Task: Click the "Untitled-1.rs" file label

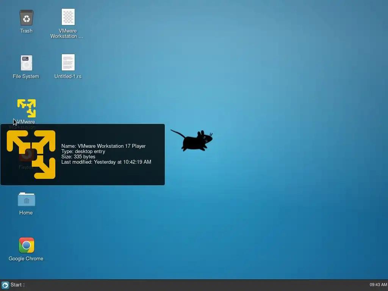Action: pyautogui.click(x=68, y=76)
